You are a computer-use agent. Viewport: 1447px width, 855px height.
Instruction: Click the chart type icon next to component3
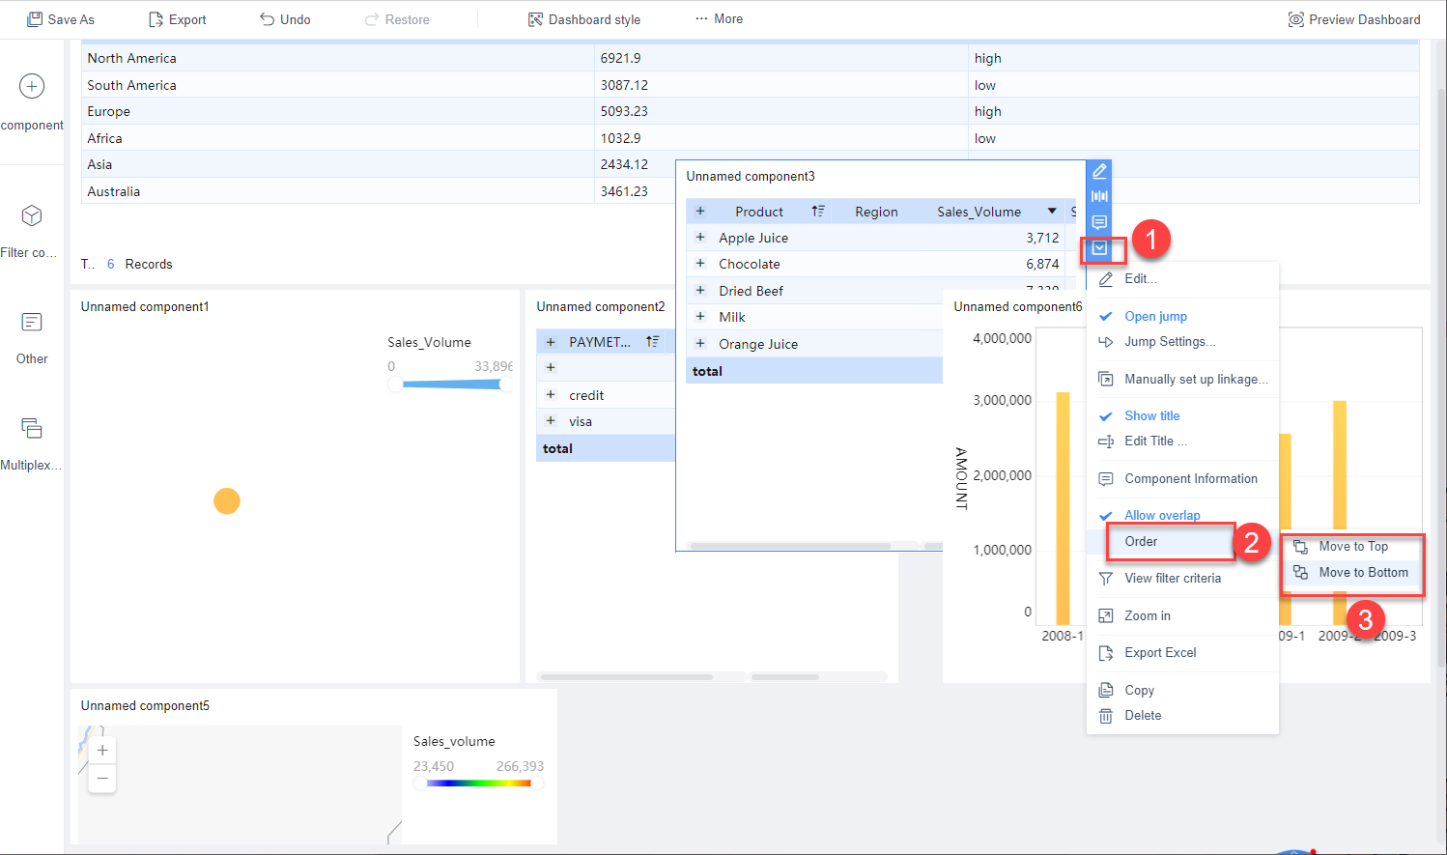tap(1099, 196)
